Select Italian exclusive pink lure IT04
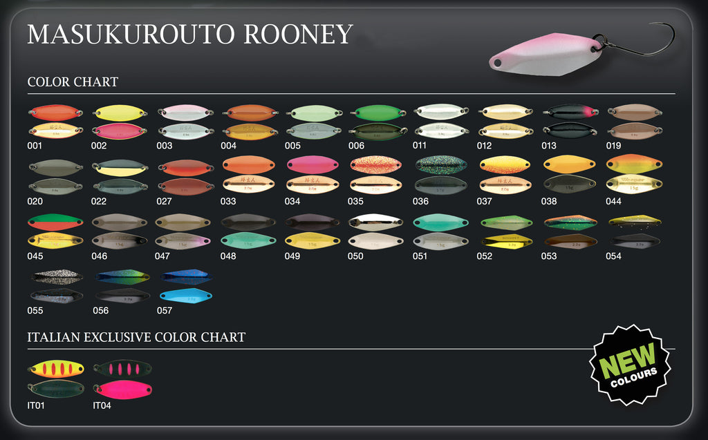The height and width of the screenshot is (440, 708). coord(122,379)
